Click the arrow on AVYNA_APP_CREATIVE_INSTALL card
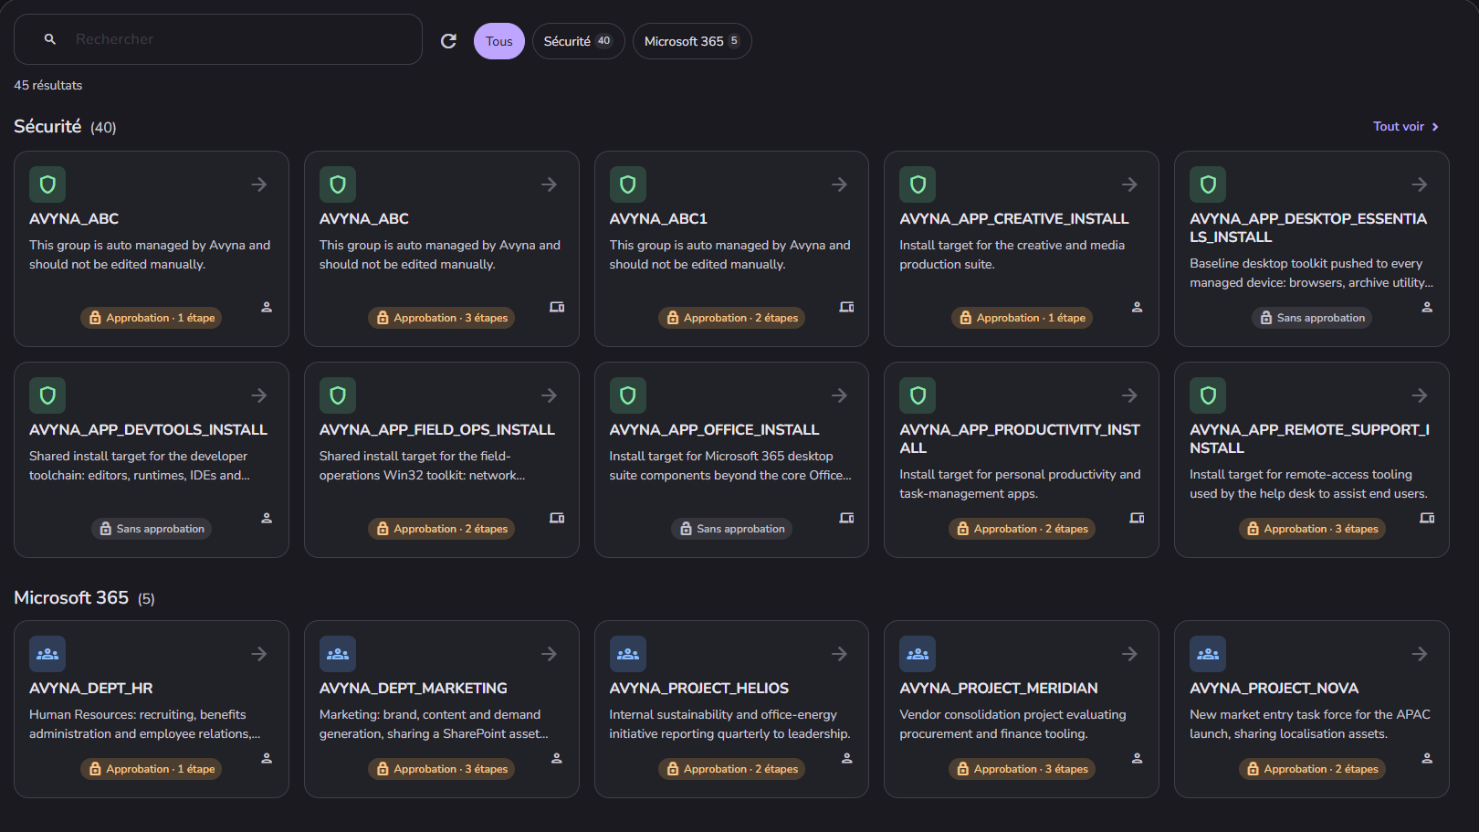This screenshot has width=1479, height=832. click(x=1129, y=184)
